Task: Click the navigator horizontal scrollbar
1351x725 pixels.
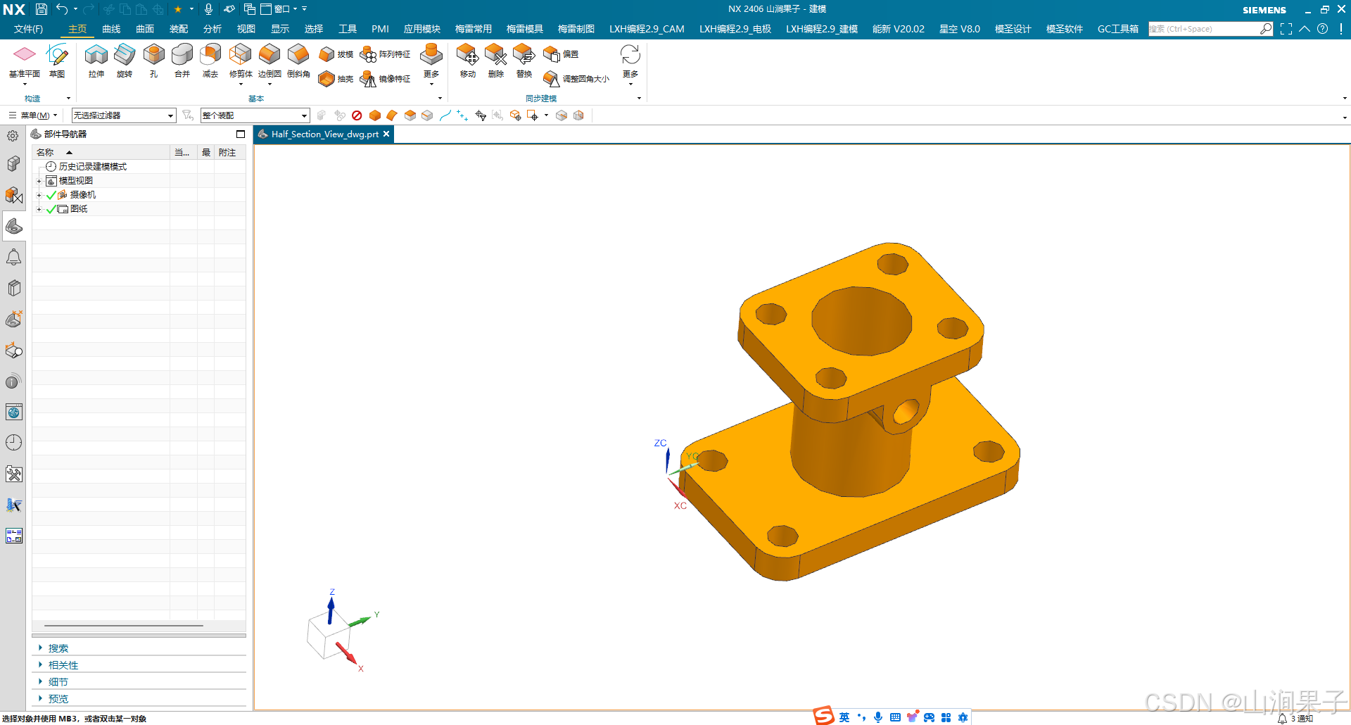Action: pyautogui.click(x=124, y=625)
